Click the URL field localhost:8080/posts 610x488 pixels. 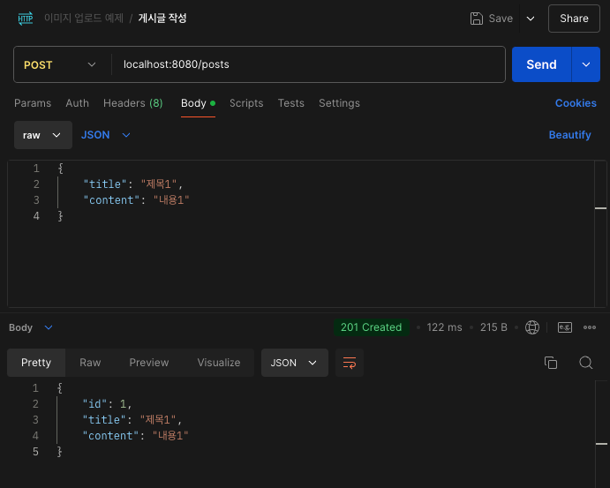[x=308, y=64]
